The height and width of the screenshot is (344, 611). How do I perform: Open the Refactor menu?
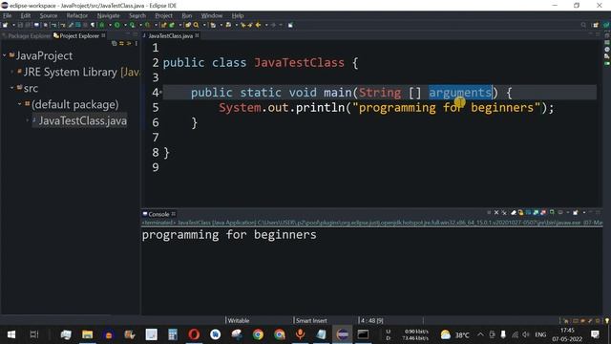pos(76,15)
